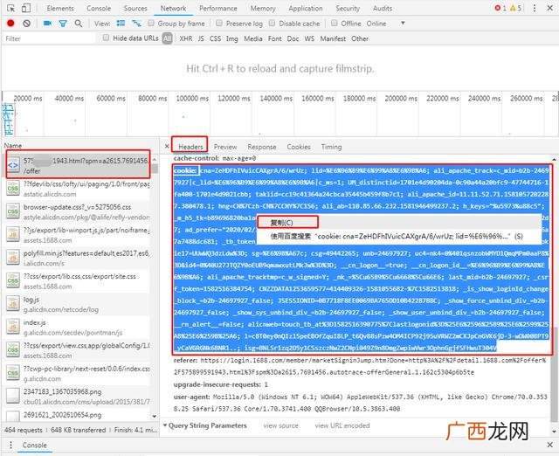Switch to the Response sub-tab
This screenshot has width=559, height=456.
pos(262,147)
